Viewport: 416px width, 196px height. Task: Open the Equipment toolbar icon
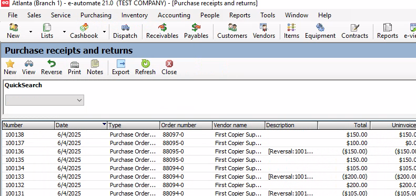click(x=320, y=31)
